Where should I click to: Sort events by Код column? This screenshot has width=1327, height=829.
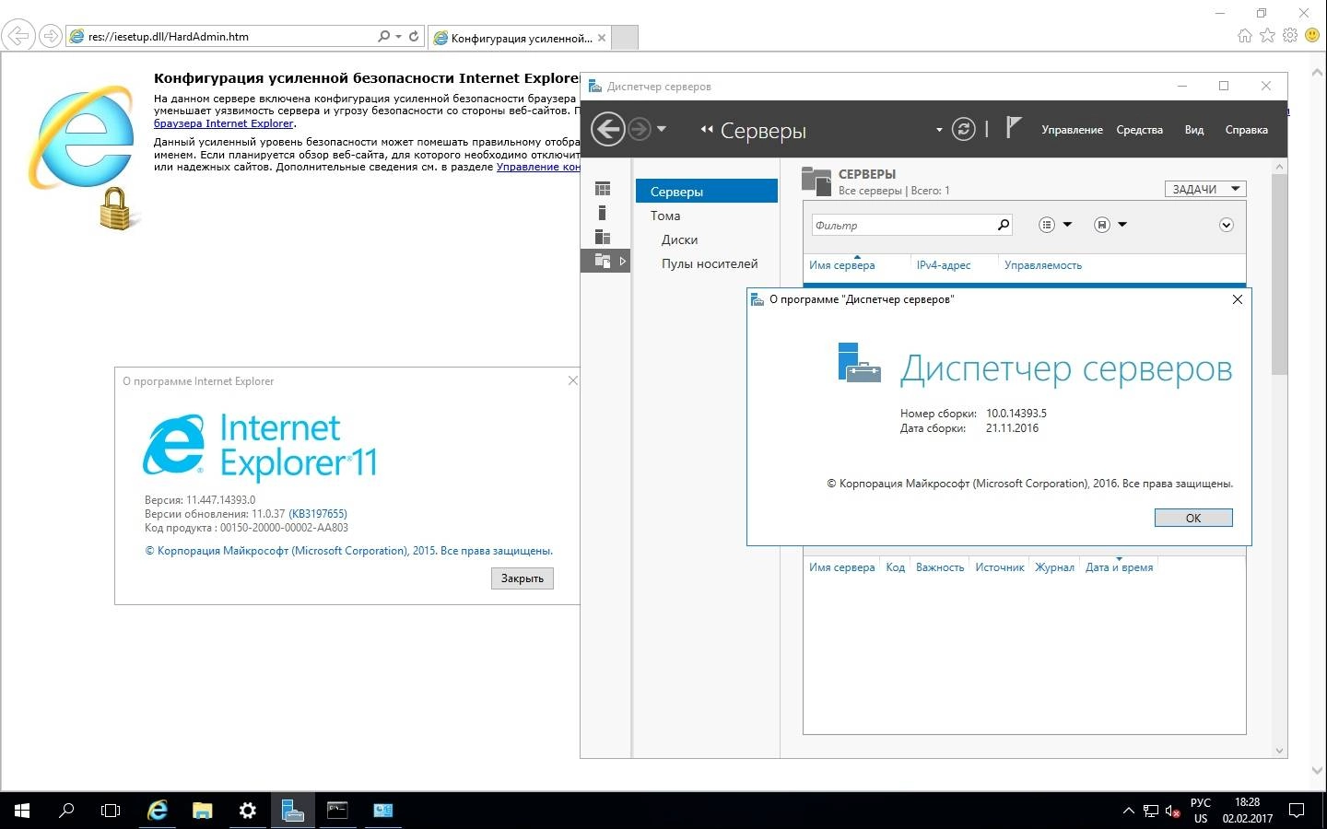coord(896,567)
